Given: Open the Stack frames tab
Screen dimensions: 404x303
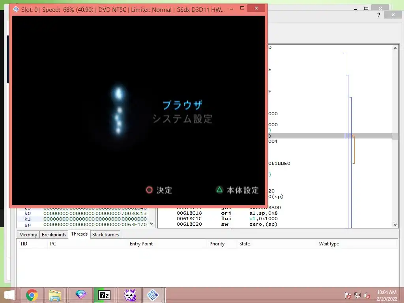Looking at the screenshot, I should (x=105, y=235).
